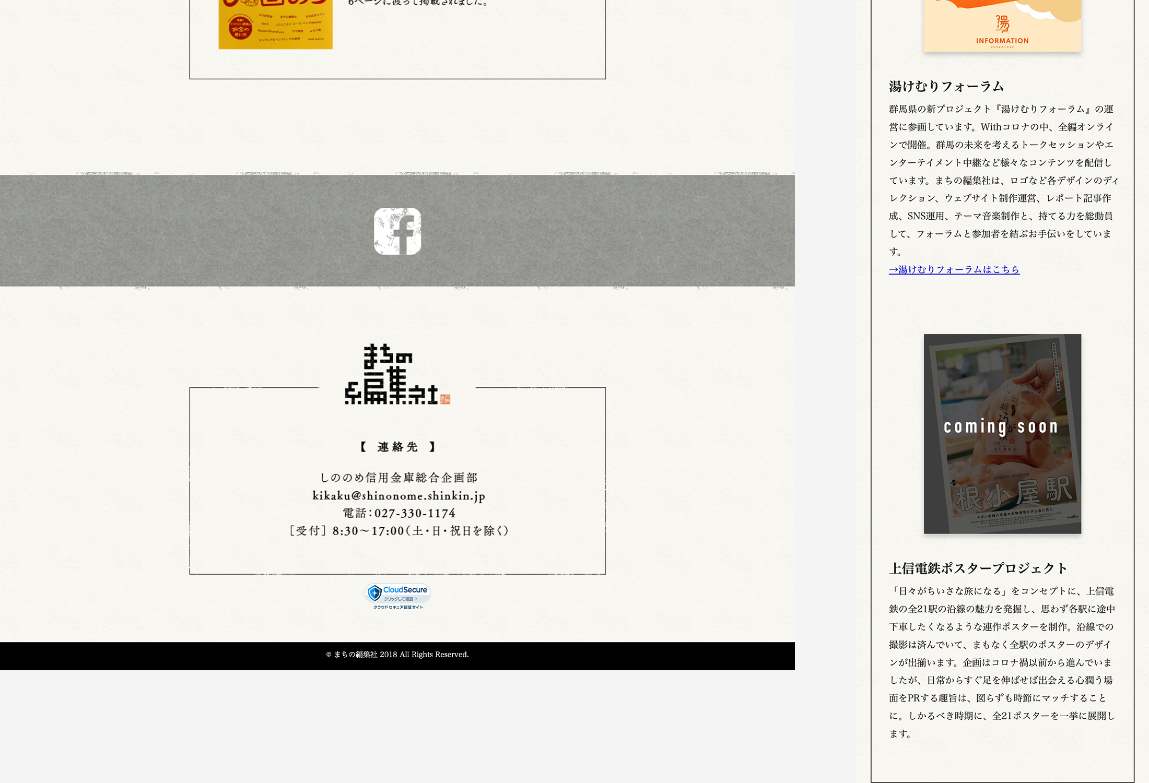This screenshot has height=783, width=1149.
Task: Click the クラウドセキュア認証サイト caption under badge
Action: (x=398, y=607)
